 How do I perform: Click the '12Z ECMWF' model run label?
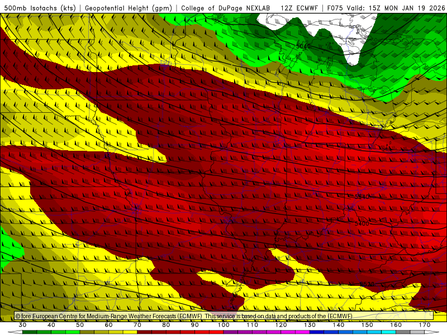[x=299, y=8]
